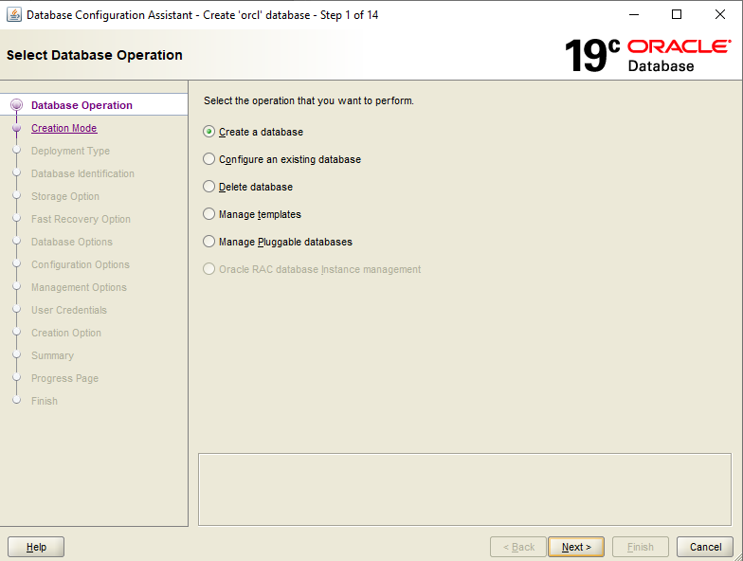Open Help for this wizard
The width and height of the screenshot is (743, 561).
36,547
